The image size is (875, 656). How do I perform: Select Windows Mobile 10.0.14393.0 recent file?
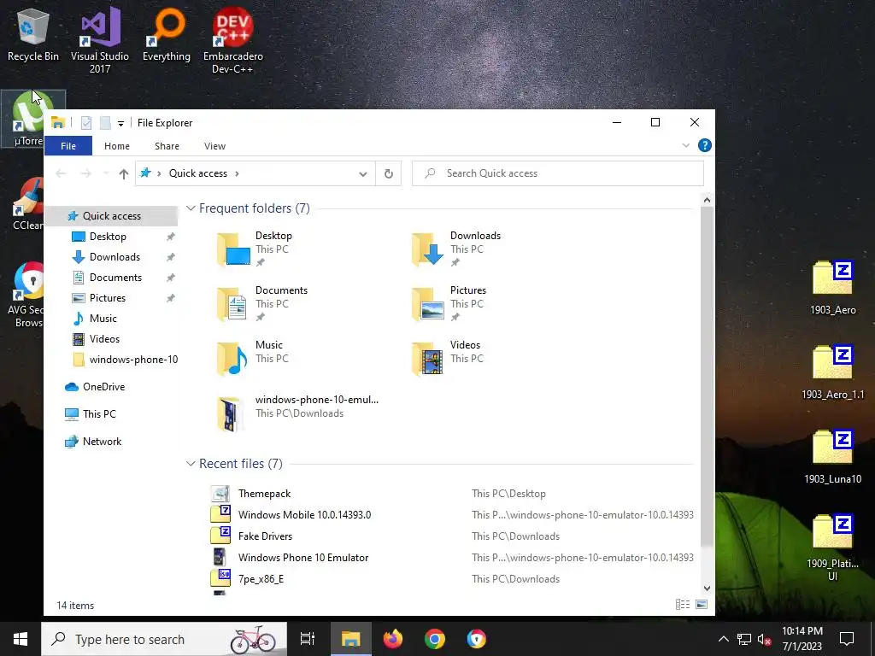[452, 515]
